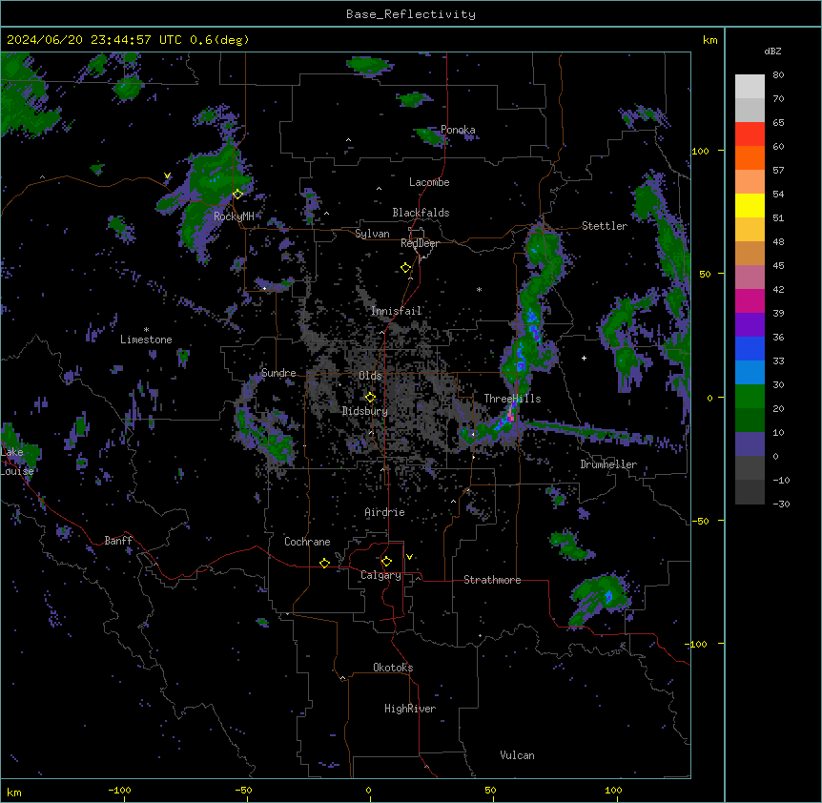Viewport: 822px width, 803px height.
Task: Click the yellow V marker east of Calgary
Action: point(409,557)
